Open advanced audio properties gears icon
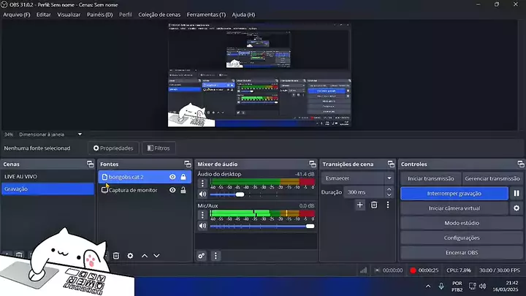 (202, 256)
